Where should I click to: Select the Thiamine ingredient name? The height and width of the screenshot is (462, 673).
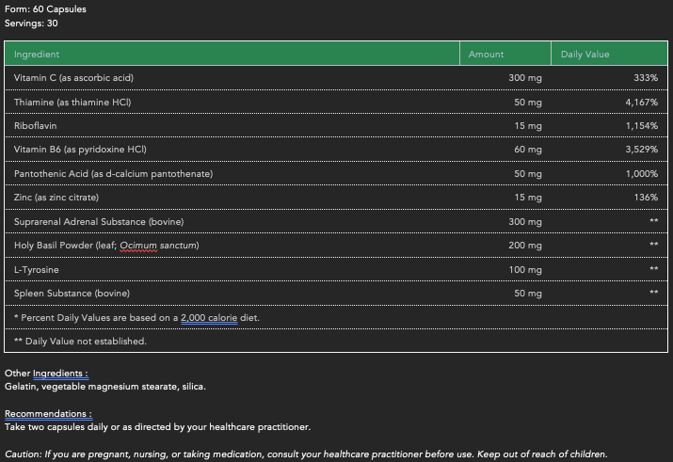click(72, 102)
